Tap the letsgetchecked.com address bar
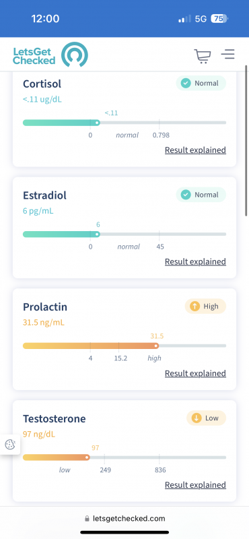The height and width of the screenshot is (539, 249). click(124, 518)
